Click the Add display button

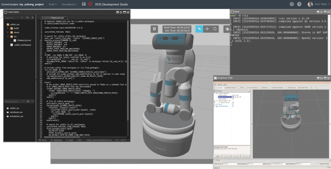[x=218, y=157]
